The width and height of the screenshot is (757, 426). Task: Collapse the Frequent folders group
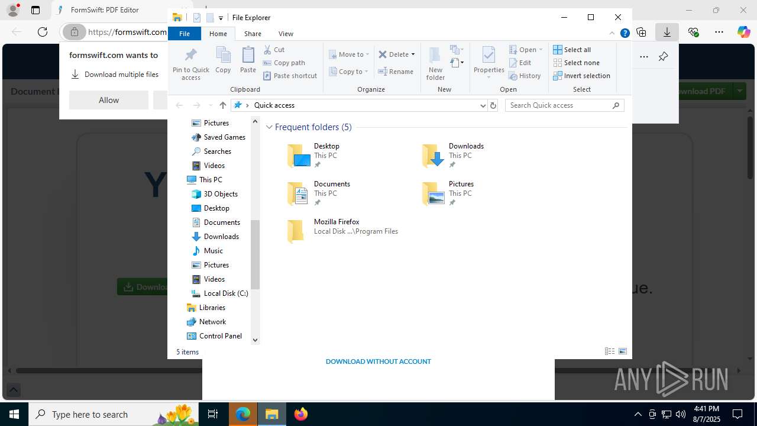click(x=269, y=127)
